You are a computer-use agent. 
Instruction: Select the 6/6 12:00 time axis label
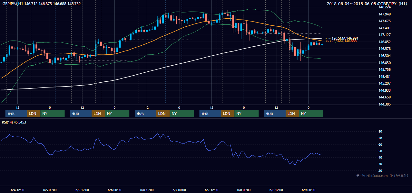coord(147,190)
